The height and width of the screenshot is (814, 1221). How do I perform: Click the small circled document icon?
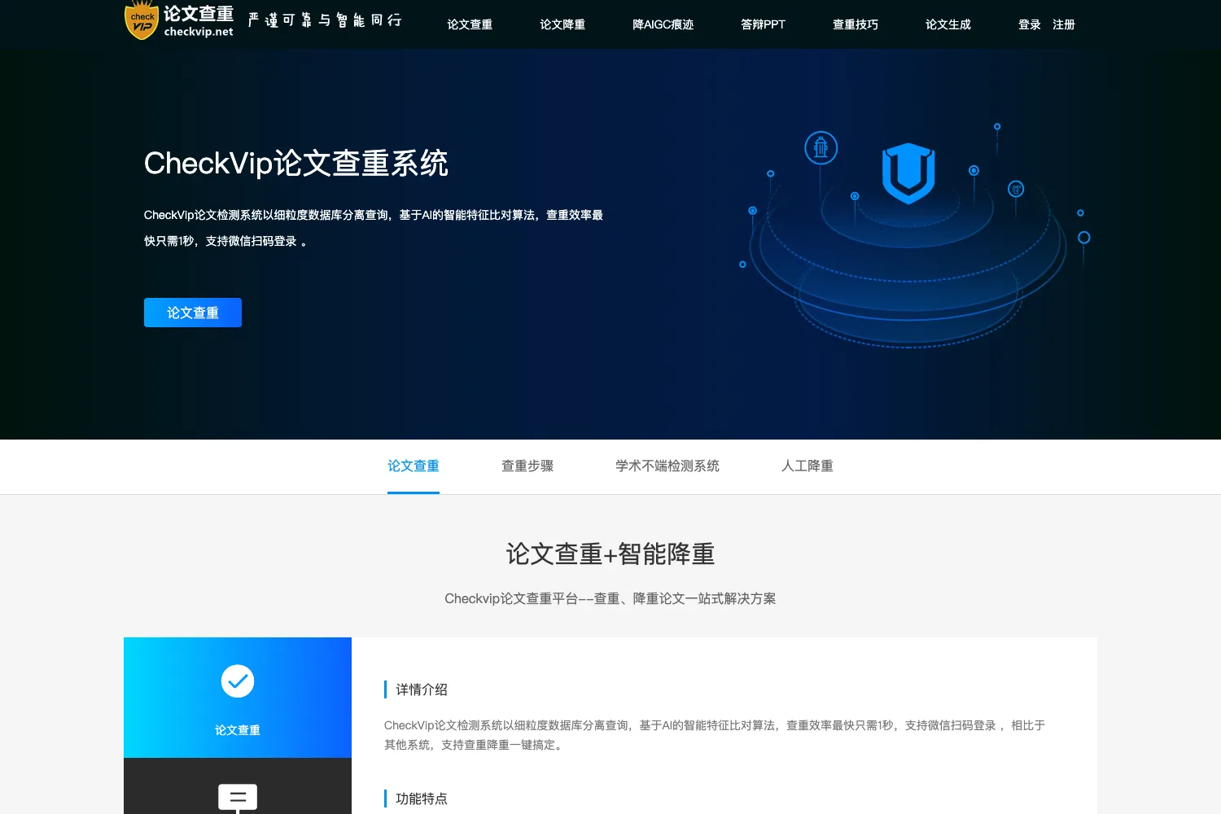(1016, 189)
